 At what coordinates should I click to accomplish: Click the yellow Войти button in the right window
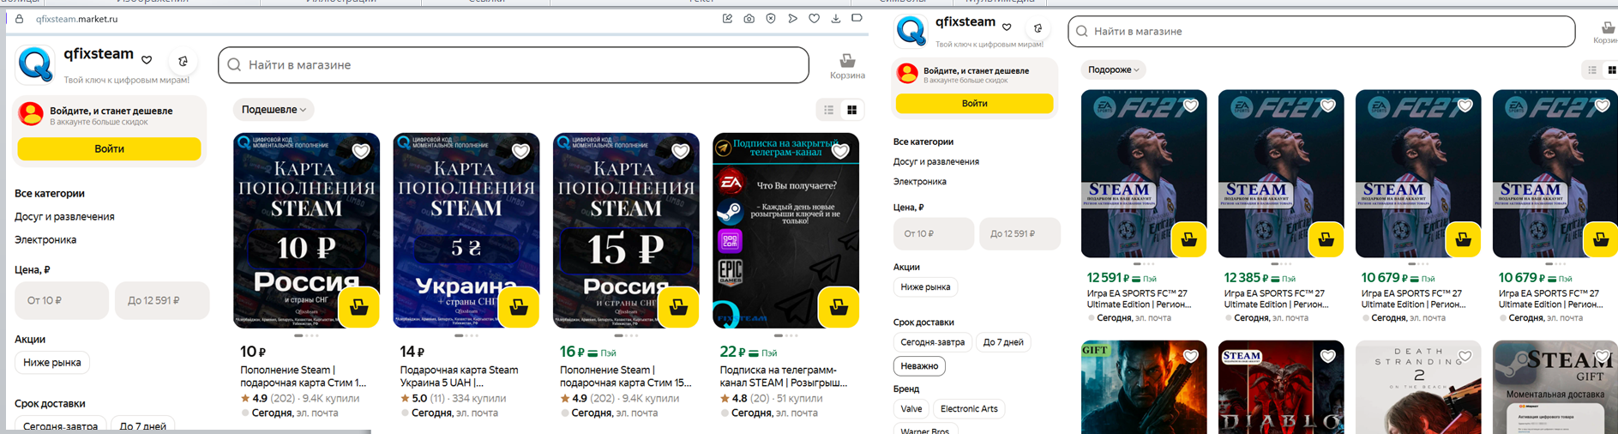[974, 104]
